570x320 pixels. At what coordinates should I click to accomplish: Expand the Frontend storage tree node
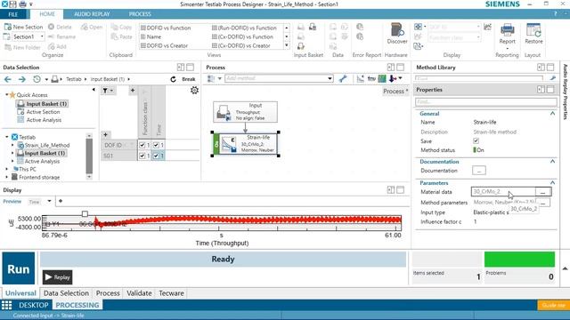pyautogui.click(x=7, y=177)
